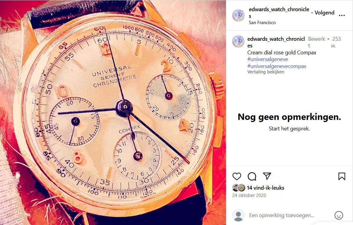Click liker avatars beside 14 vind-ik-leuks
353x225 pixels.
(239, 188)
